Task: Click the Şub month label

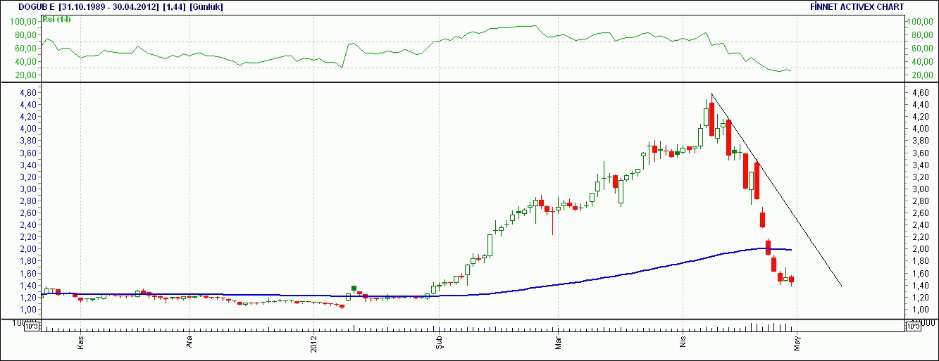Action: pyautogui.click(x=440, y=343)
